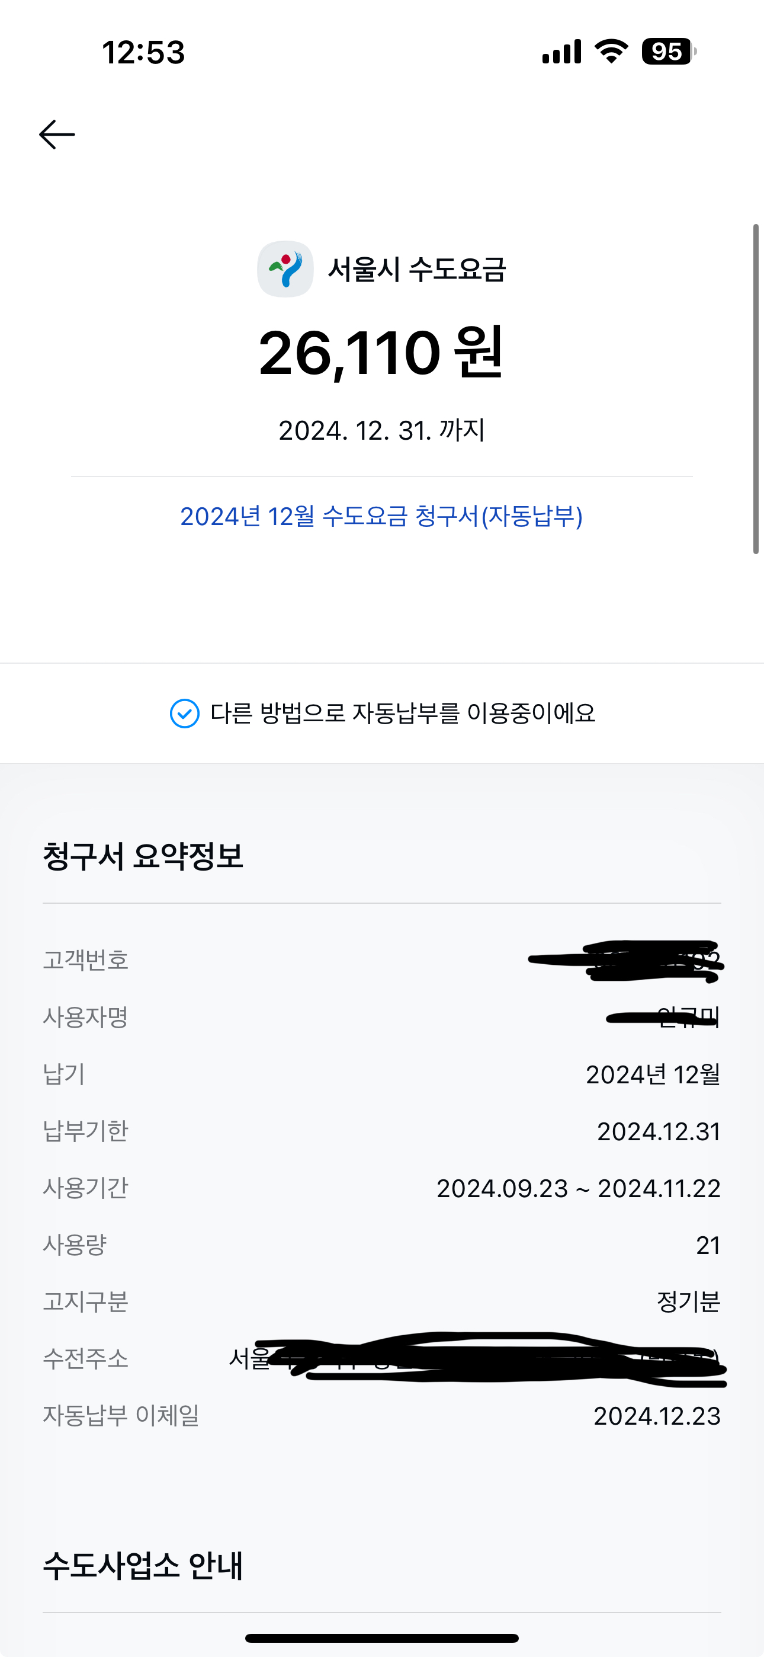Tap the cellular signal strength icon
Viewport: 764px width, 1657px height.
pyautogui.click(x=561, y=52)
